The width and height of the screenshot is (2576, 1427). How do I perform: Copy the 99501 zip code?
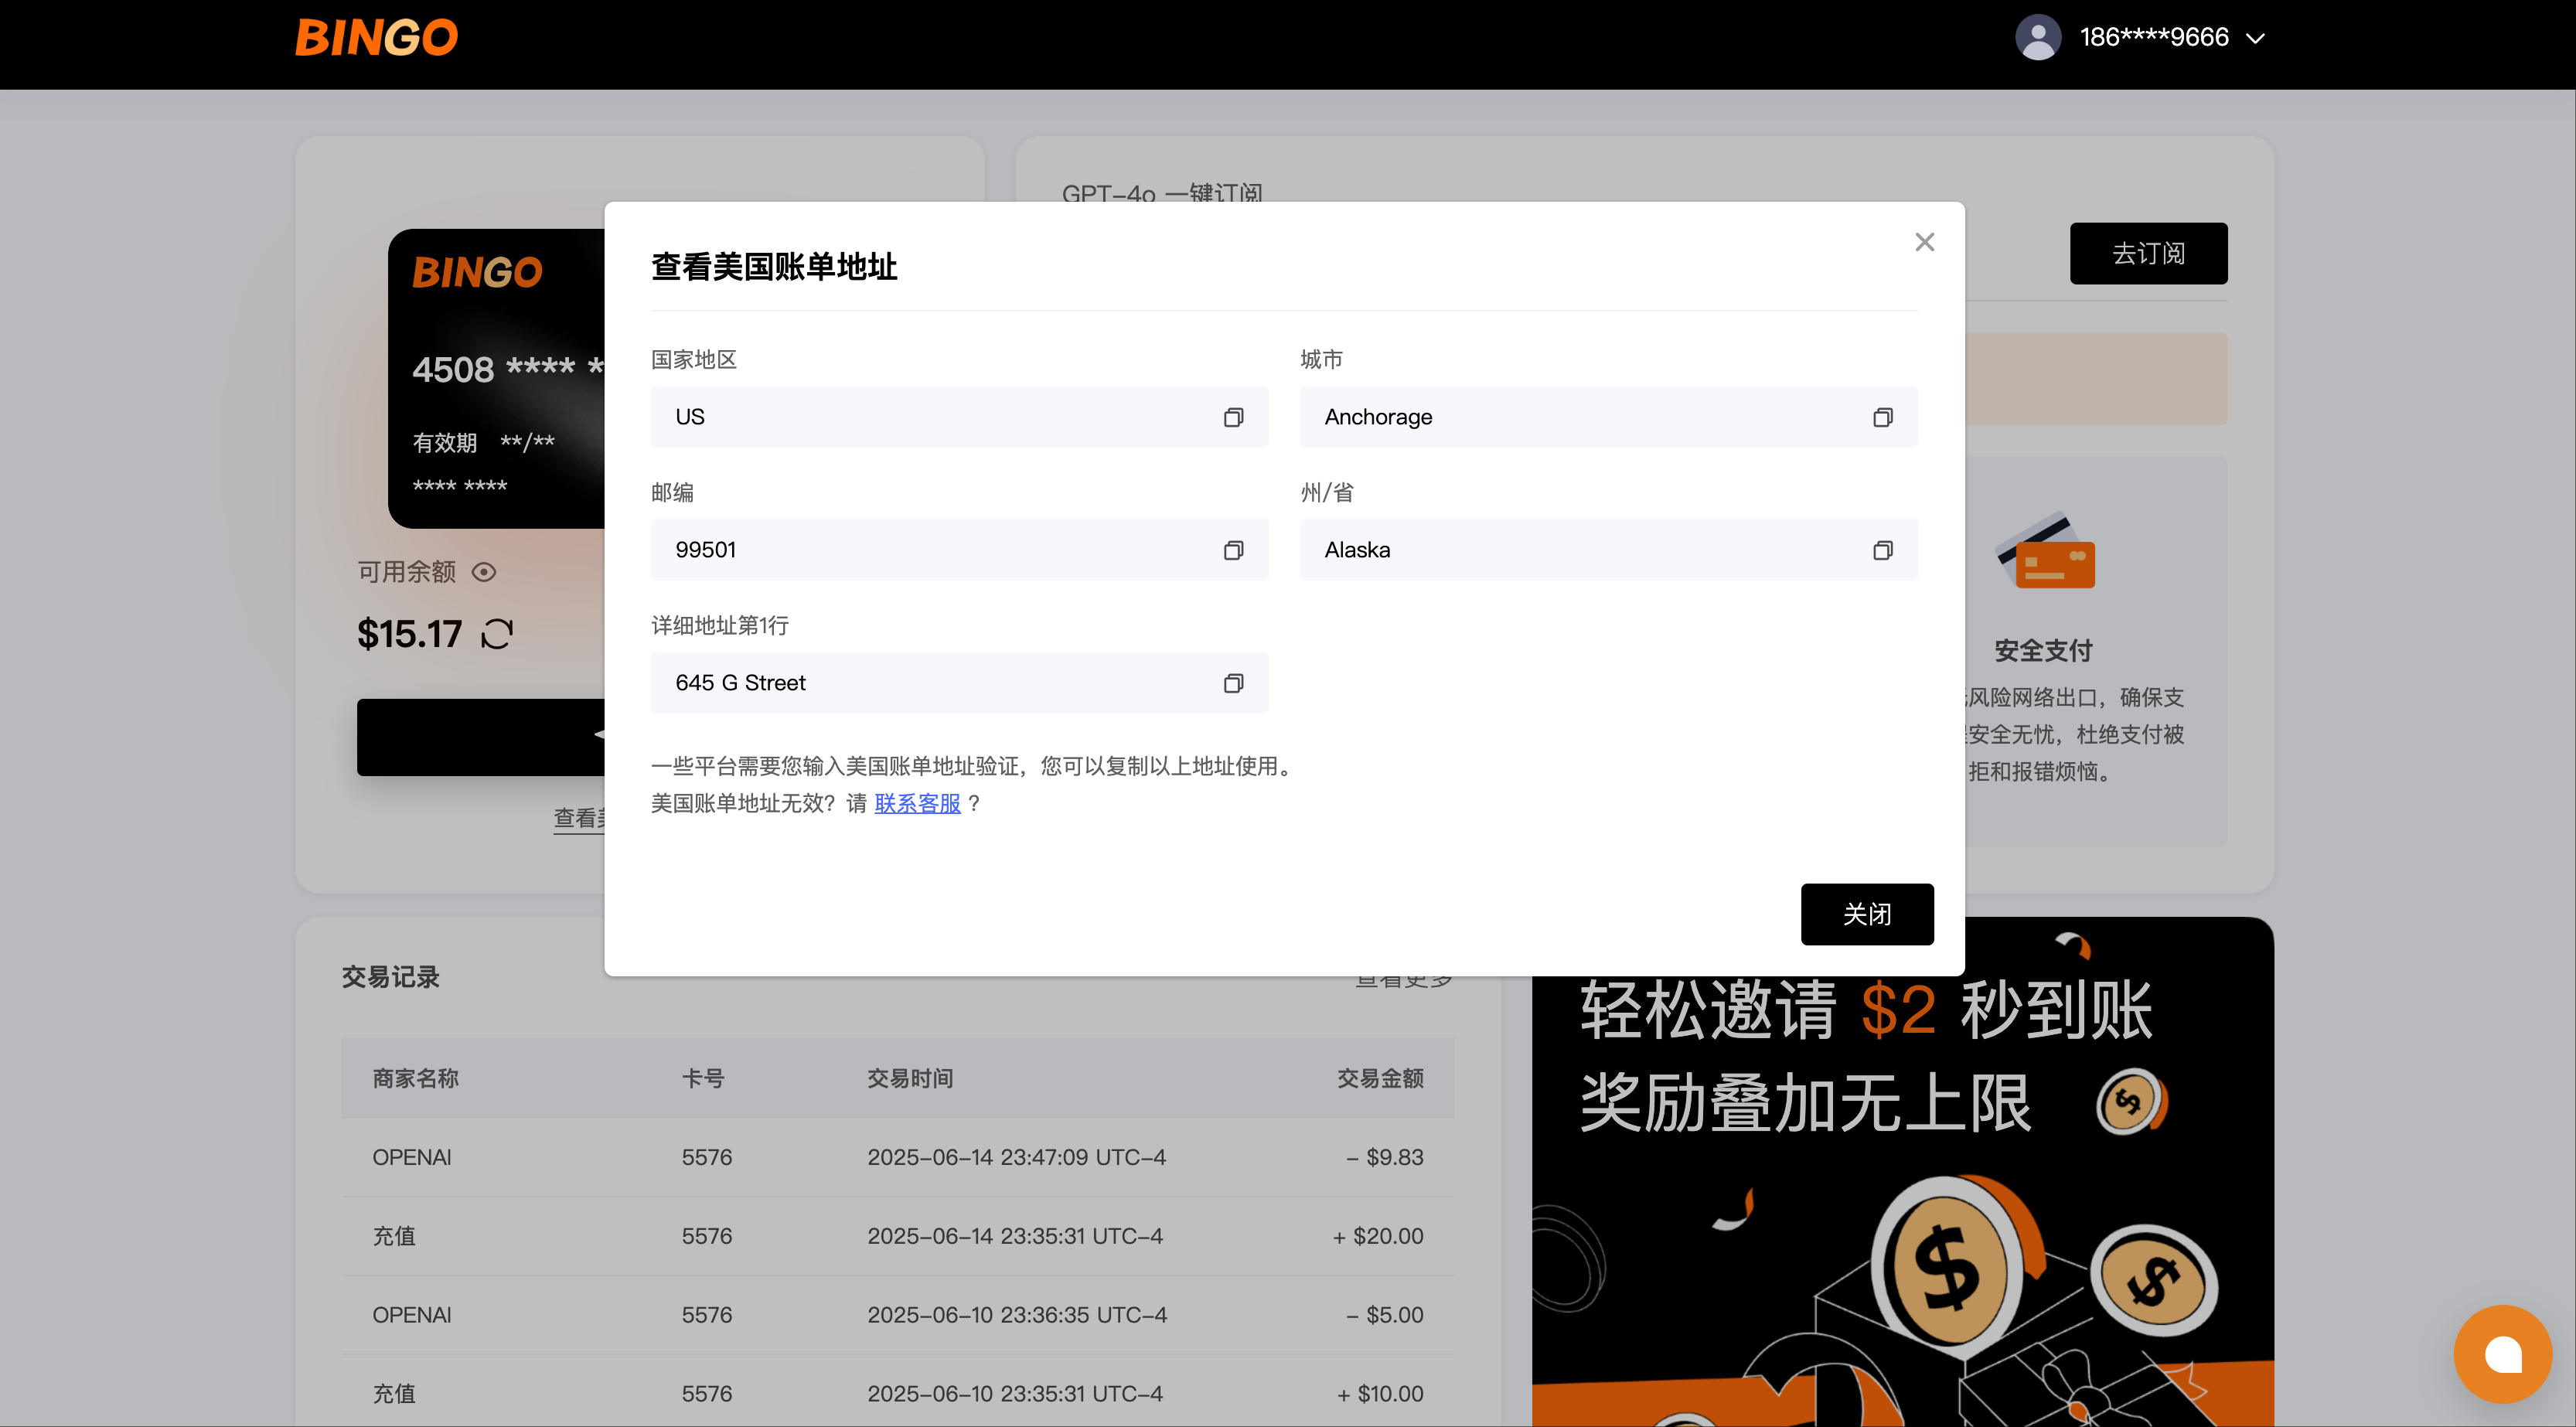click(1233, 550)
